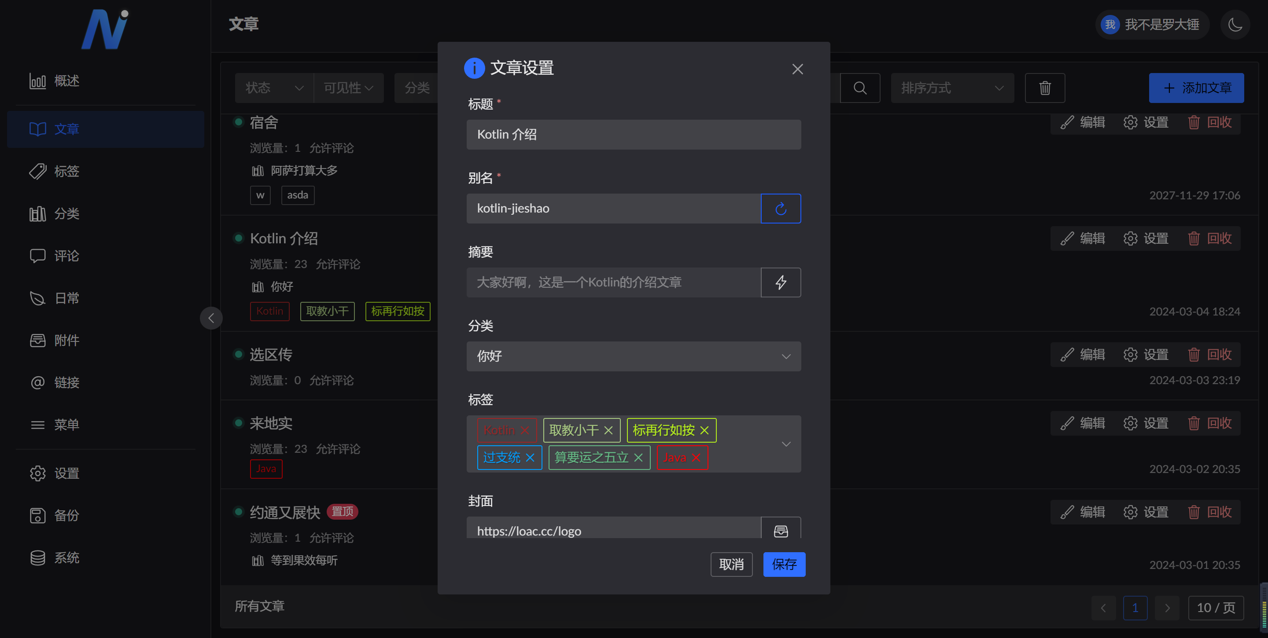Screen dimensions: 1268x638
Task: Go to 附件 in the sidebar
Action: 66,341
